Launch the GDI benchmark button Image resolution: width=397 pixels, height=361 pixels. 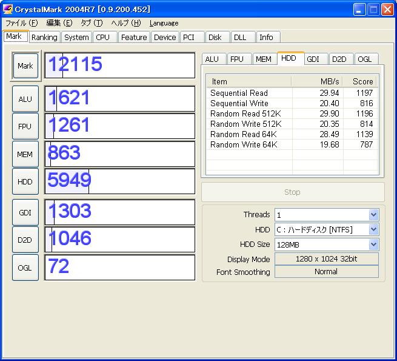(x=25, y=212)
